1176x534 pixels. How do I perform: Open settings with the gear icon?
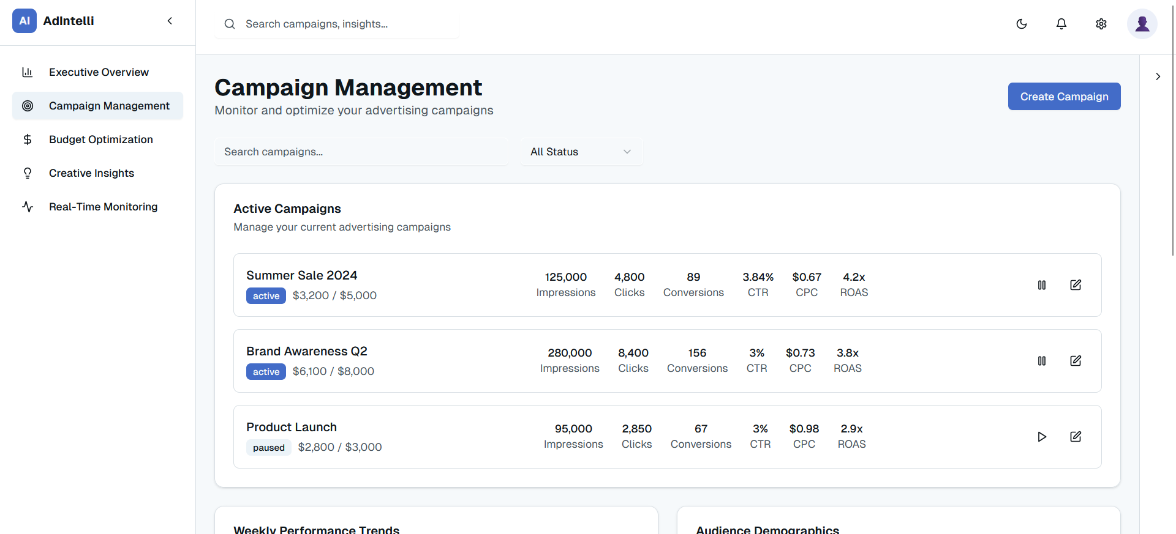coord(1101,24)
